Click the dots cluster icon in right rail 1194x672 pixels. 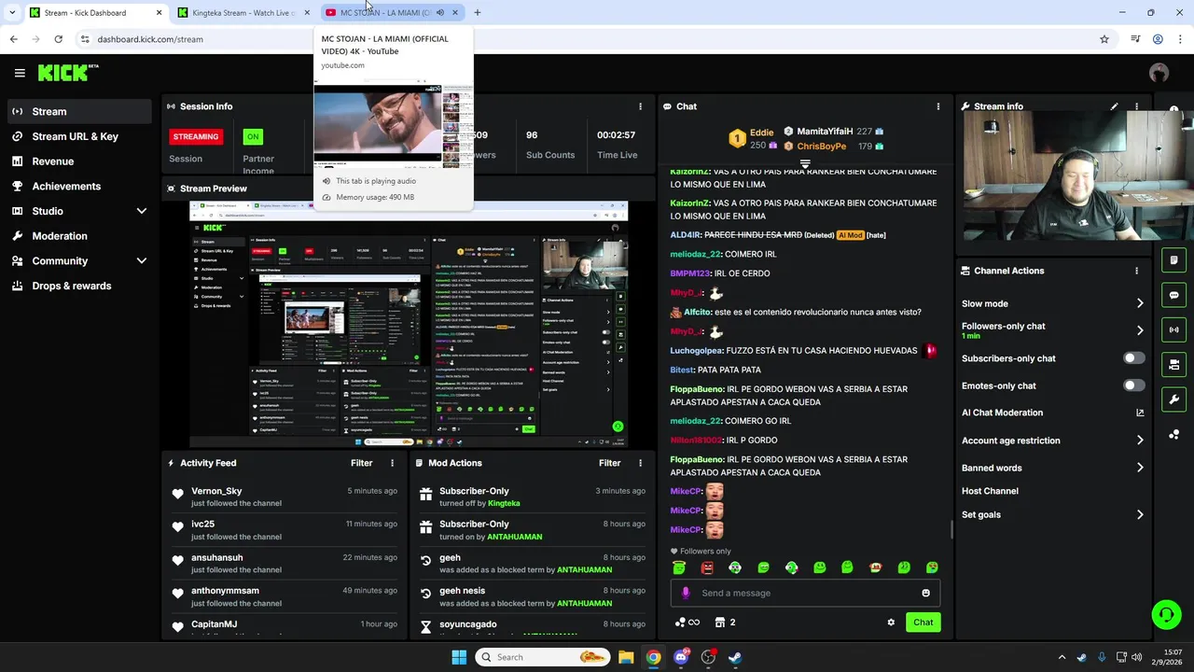(x=1173, y=434)
